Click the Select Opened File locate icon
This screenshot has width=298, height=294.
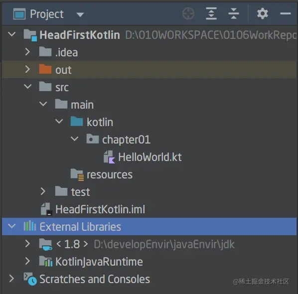(188, 13)
